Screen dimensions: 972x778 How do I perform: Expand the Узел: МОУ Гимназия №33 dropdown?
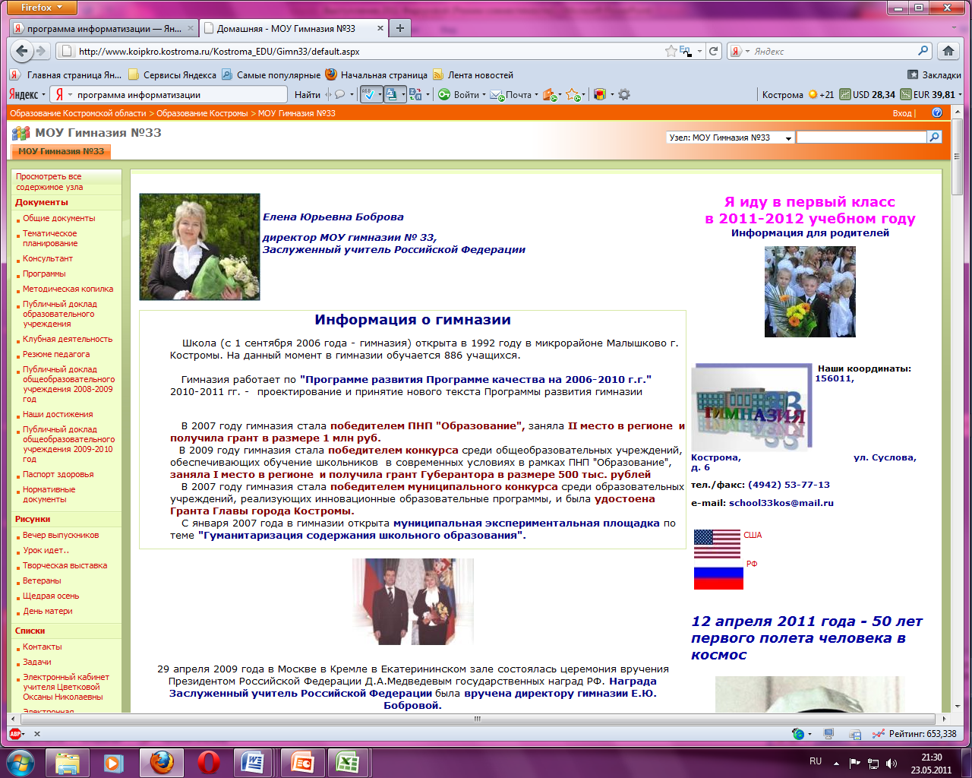788,138
